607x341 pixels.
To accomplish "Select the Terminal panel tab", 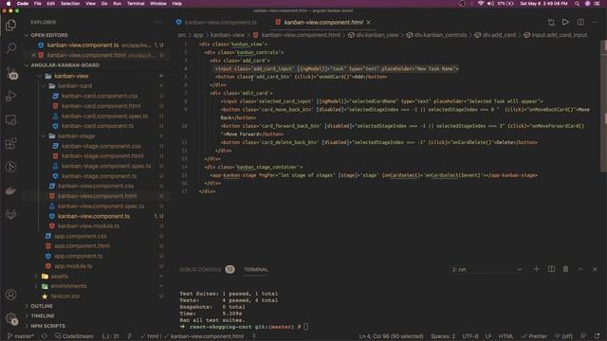I will point(256,269).
